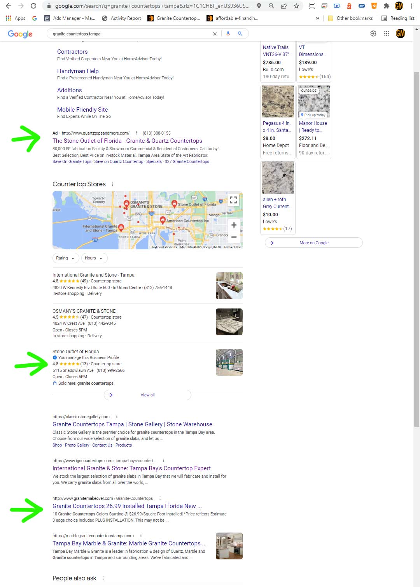Open Pegasus Santa Cecilia product image
This screenshot has width=420, height=587.
tap(278, 102)
